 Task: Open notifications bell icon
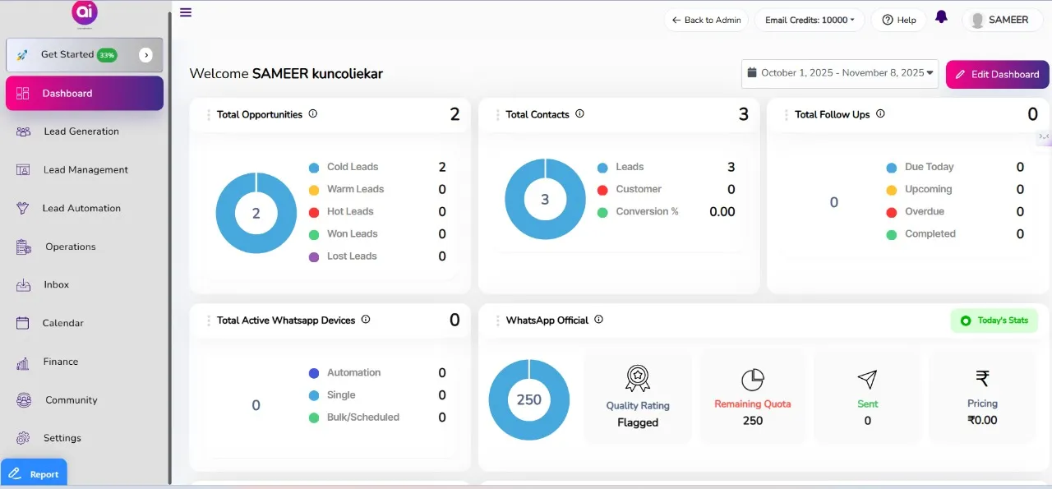click(942, 18)
